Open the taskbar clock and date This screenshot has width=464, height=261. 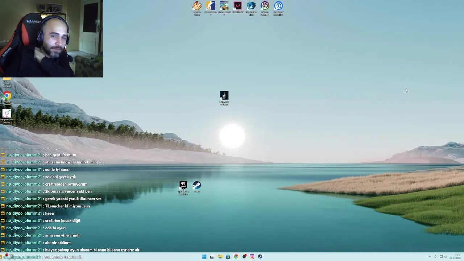coord(456,257)
